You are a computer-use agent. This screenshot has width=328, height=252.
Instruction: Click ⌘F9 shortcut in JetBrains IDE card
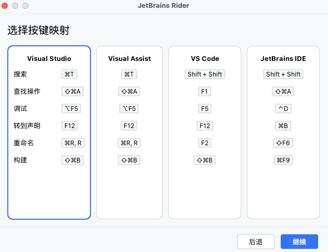click(x=283, y=160)
